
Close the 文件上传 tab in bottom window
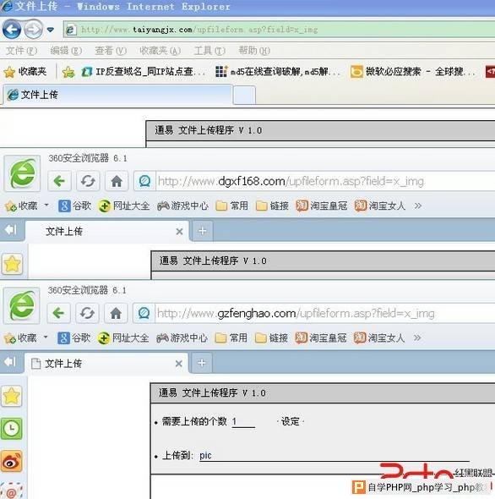[x=179, y=364]
